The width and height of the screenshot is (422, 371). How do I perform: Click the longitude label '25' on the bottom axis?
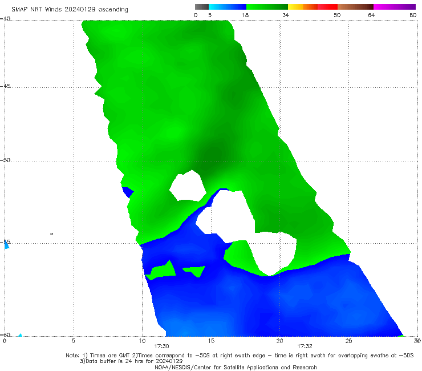348,341
